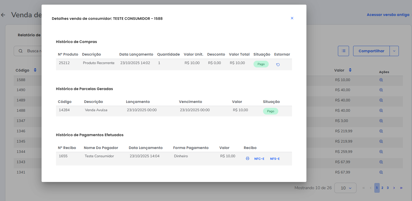
Task: Click the details magnifier for sale 1490
Action: pyautogui.click(x=381, y=90)
